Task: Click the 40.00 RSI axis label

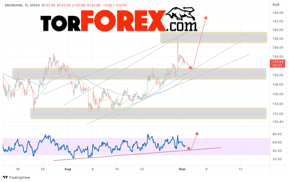Action: [277, 151]
